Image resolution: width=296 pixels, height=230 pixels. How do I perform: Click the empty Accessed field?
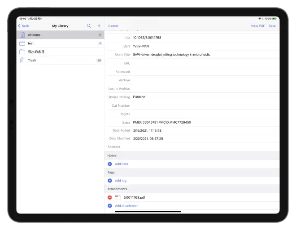tap(206, 72)
